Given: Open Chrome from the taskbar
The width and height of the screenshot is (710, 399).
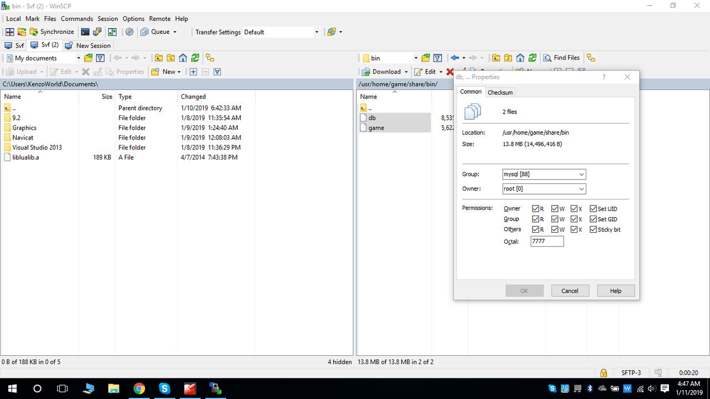Looking at the screenshot, I should 139,388.
